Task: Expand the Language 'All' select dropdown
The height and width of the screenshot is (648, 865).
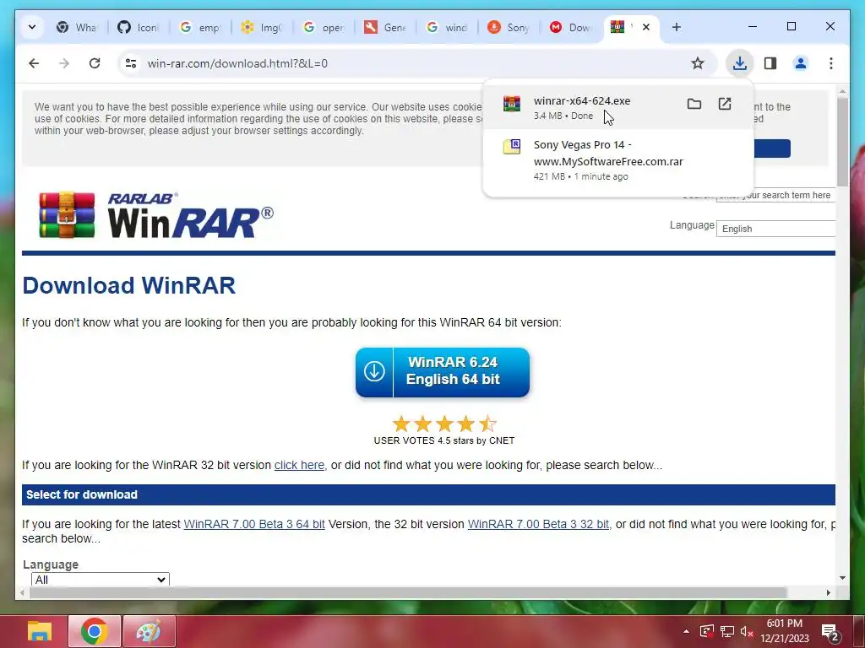Action: tap(101, 579)
